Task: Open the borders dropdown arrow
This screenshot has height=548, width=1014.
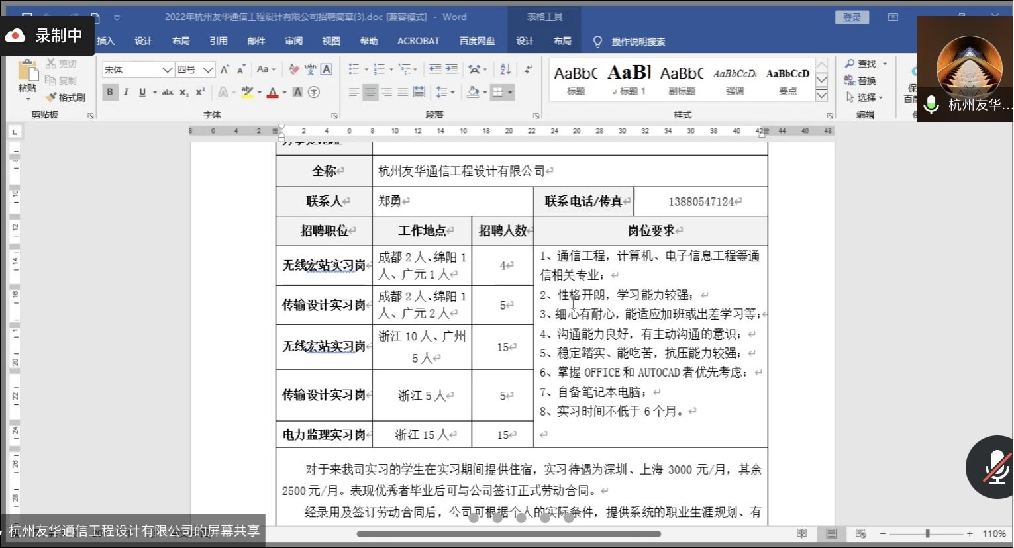Action: coord(511,92)
